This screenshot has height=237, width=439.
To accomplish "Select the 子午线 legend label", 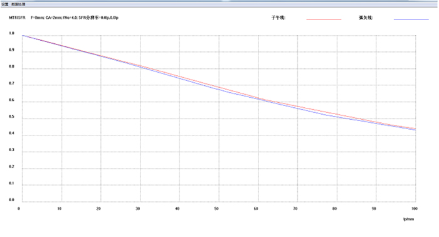I will (x=278, y=18).
